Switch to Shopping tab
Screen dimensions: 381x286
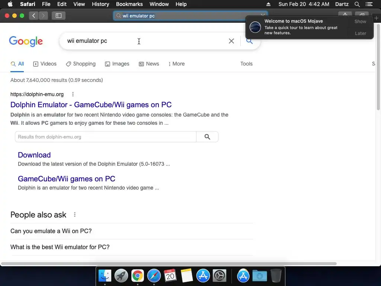click(81, 64)
